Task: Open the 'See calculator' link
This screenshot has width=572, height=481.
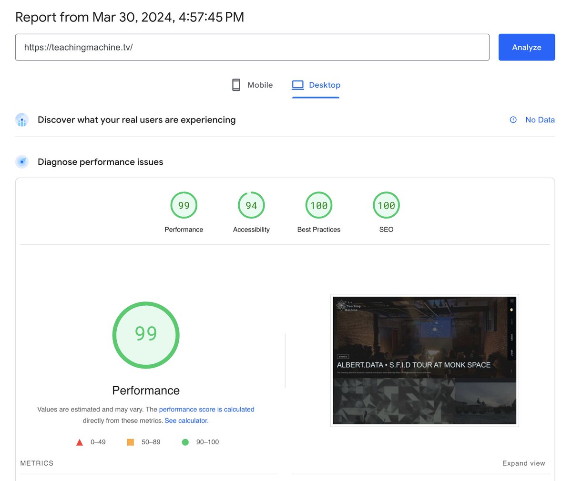Action: pyautogui.click(x=186, y=421)
